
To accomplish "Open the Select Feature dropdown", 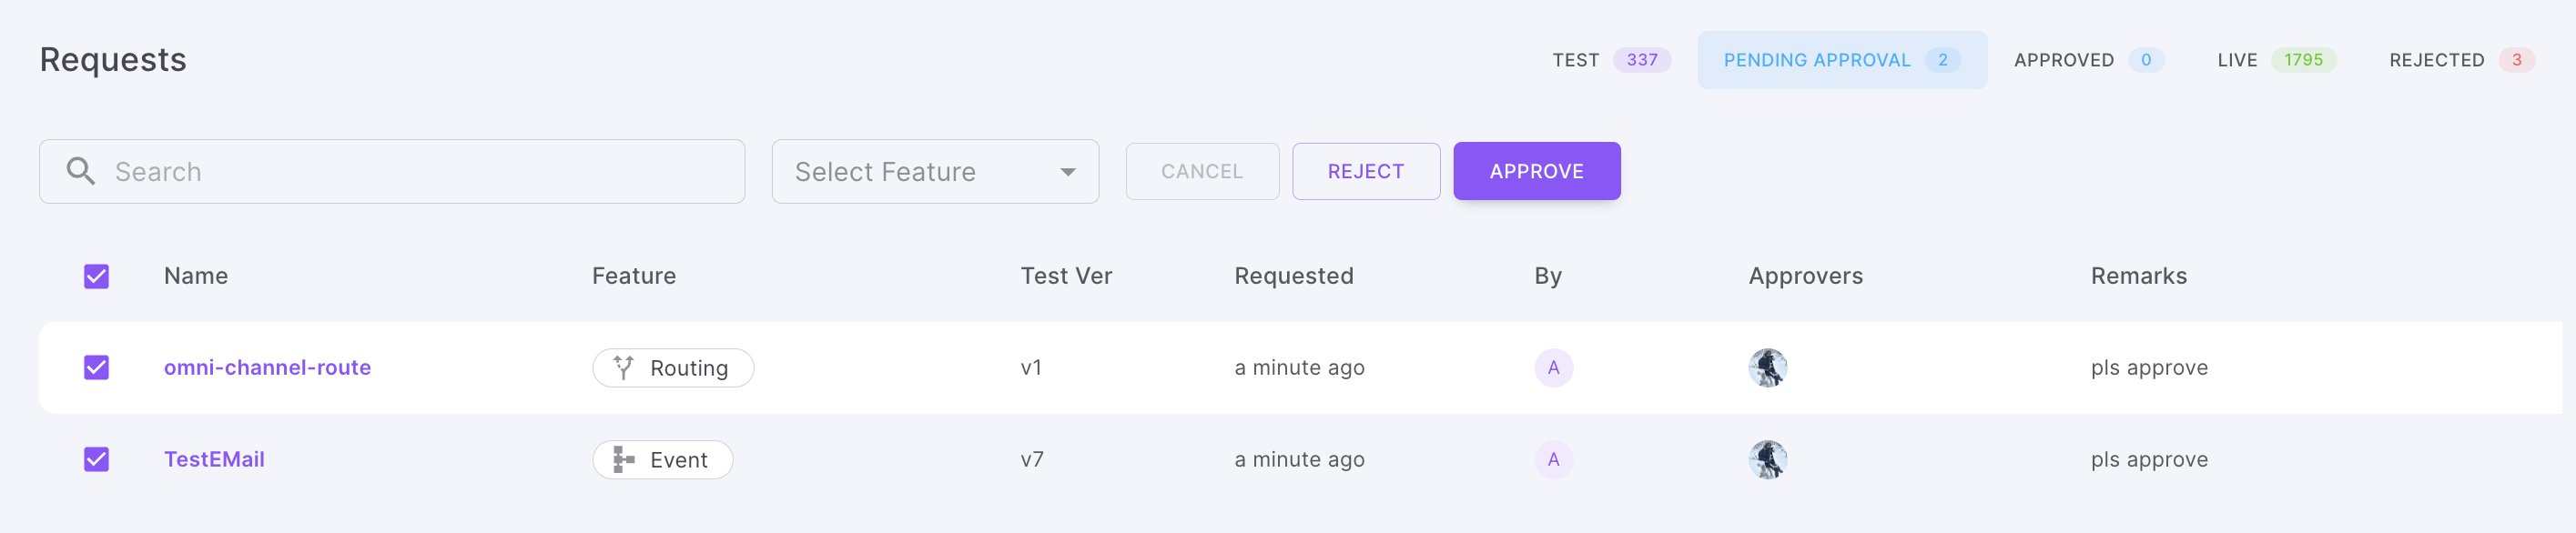I will [934, 172].
